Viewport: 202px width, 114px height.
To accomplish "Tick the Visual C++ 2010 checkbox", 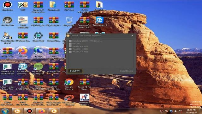I will coord(70,49).
